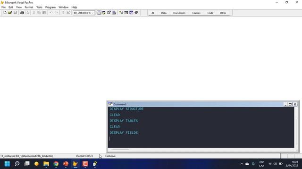302x169 pixels.
Task: Open Google Chrome from the taskbar
Action: point(56,164)
